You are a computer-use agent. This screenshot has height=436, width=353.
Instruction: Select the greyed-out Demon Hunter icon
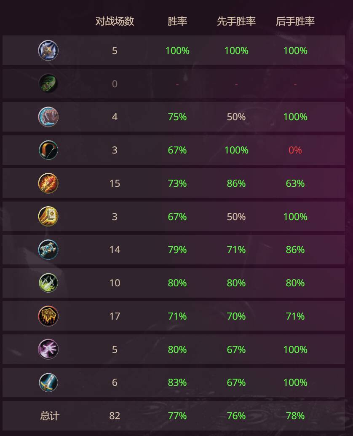(x=48, y=83)
